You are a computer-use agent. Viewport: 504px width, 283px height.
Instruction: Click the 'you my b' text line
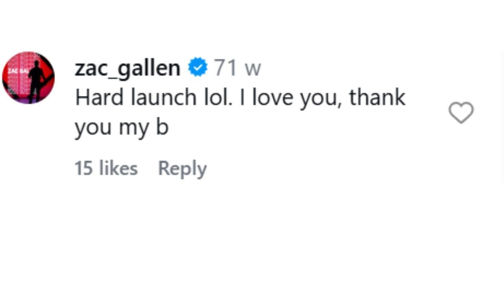(x=122, y=127)
